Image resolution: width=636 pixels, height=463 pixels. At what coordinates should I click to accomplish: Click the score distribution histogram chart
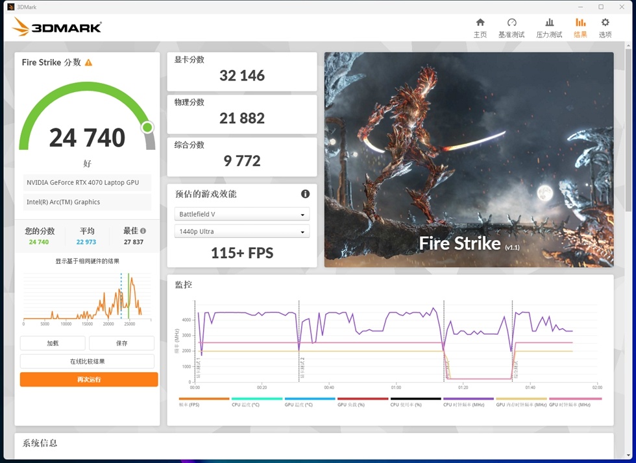point(87,298)
